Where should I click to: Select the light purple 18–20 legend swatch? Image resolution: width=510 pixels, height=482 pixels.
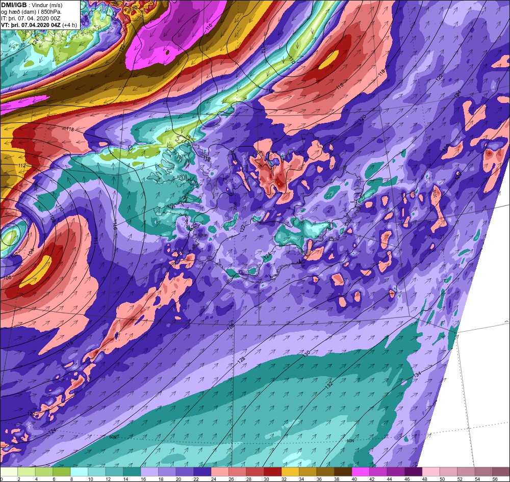click(x=167, y=471)
